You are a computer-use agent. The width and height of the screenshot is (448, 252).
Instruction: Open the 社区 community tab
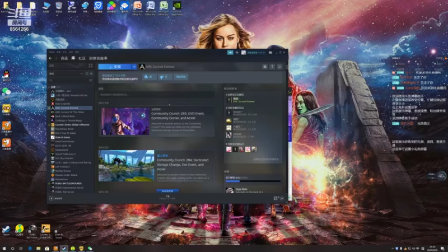pyautogui.click(x=82, y=58)
